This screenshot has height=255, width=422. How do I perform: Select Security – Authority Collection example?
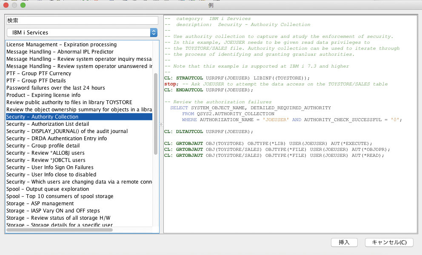(x=43, y=116)
